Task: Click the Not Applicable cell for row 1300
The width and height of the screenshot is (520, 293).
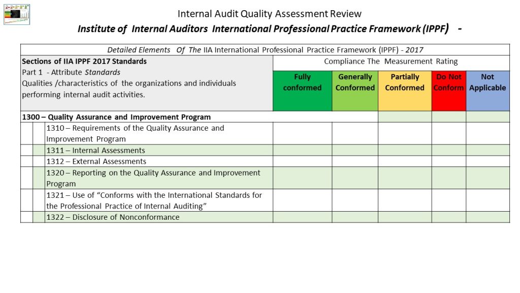Action: [487, 116]
